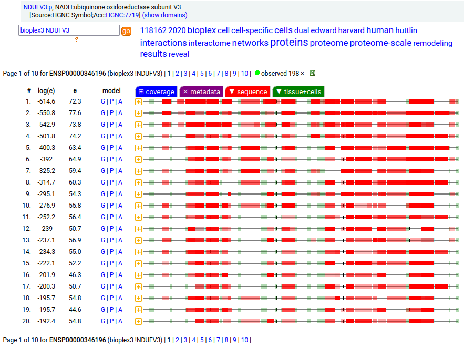Viewport: 464px width, 348px height.
Task: Expand row 14 plus icon
Action: 138,252
